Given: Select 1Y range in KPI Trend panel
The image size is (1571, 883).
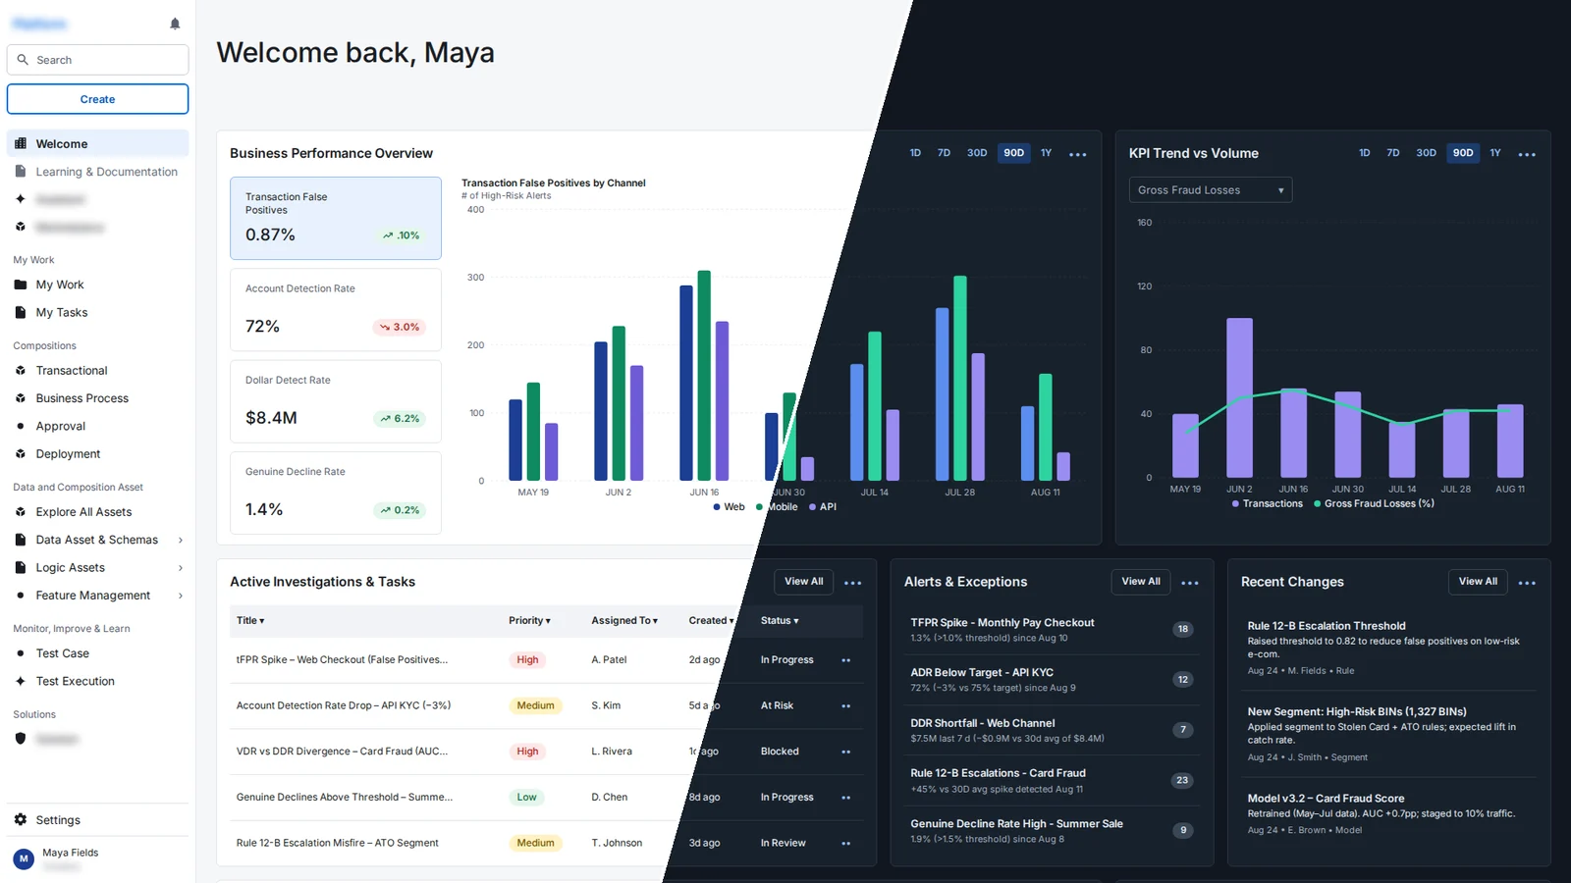Looking at the screenshot, I should [x=1495, y=153].
